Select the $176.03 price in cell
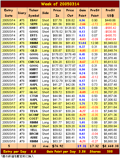 pos(57,54)
